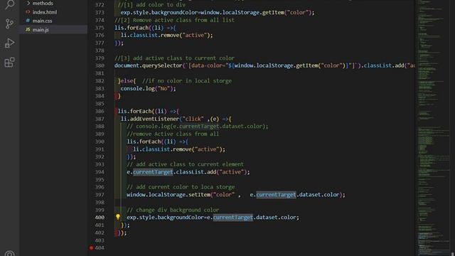Open the Source Control view
The width and height of the screenshot is (455, 256).
[9, 23]
